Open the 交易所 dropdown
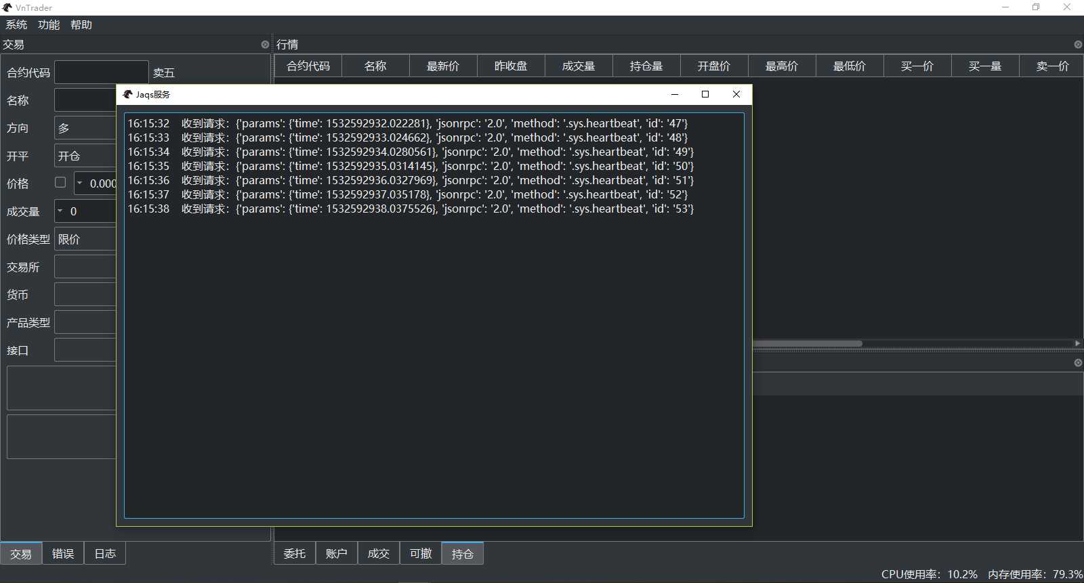Screen dimensions: 1084x583 tap(85, 267)
